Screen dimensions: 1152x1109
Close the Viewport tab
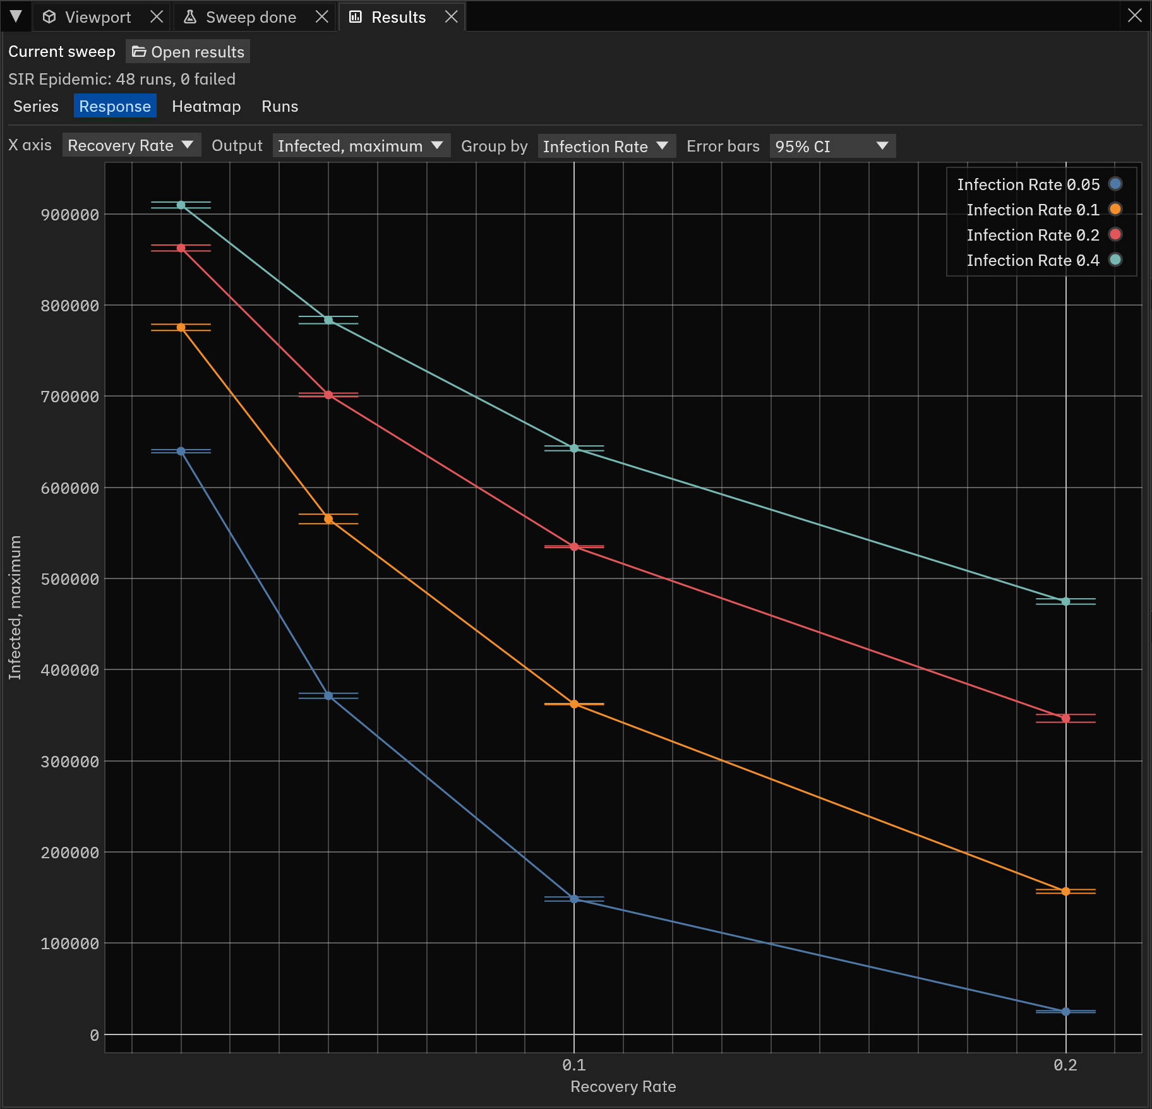click(157, 17)
